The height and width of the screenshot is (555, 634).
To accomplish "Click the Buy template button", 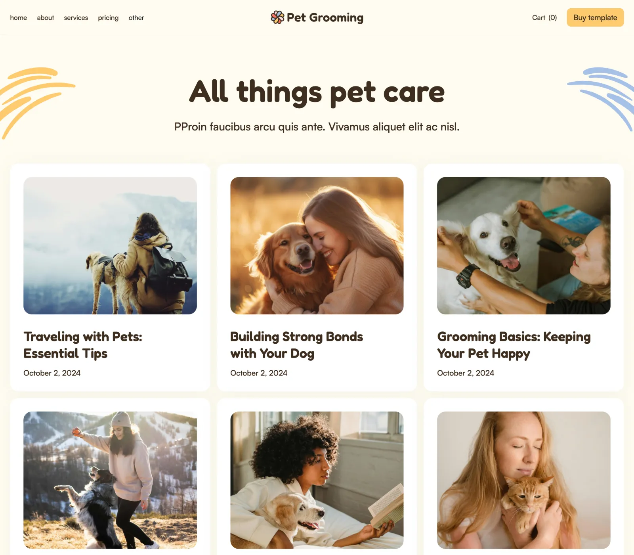I will tap(595, 17).
